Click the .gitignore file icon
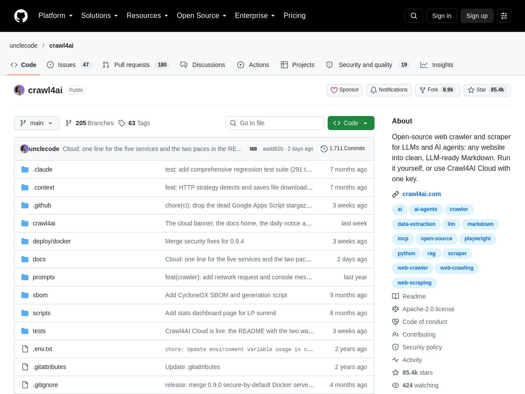Screen dimensions: 525x394 coord(25,385)
